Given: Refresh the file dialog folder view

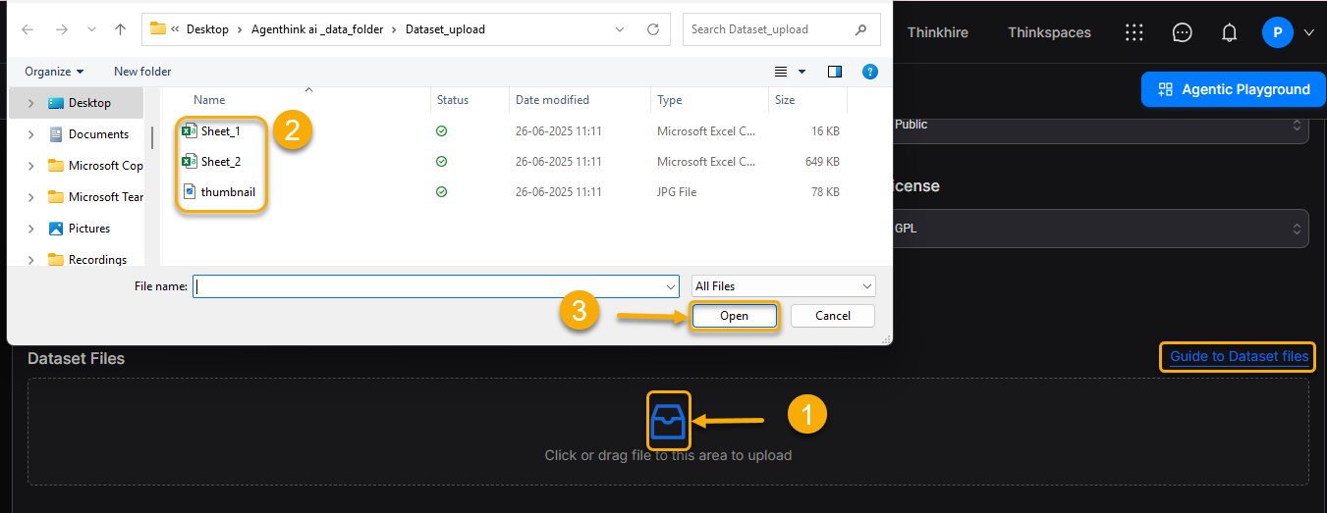Looking at the screenshot, I should coord(652,29).
